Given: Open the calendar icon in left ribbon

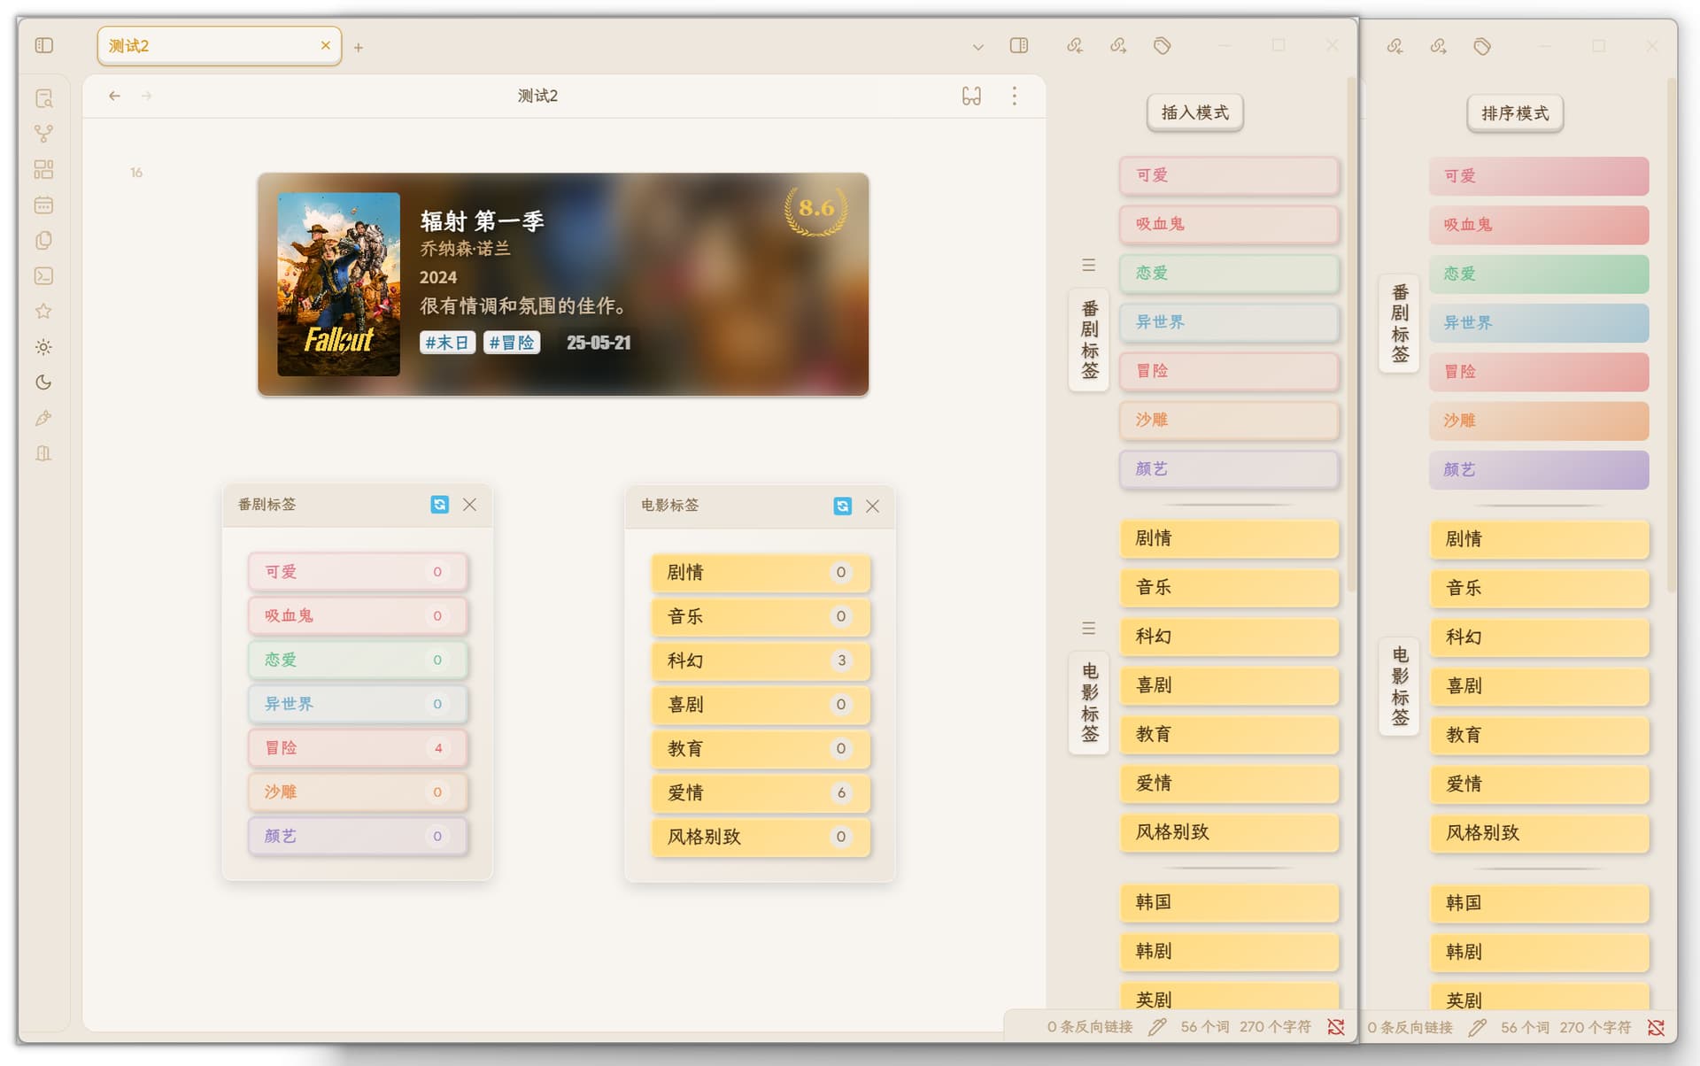Looking at the screenshot, I should click(x=43, y=205).
